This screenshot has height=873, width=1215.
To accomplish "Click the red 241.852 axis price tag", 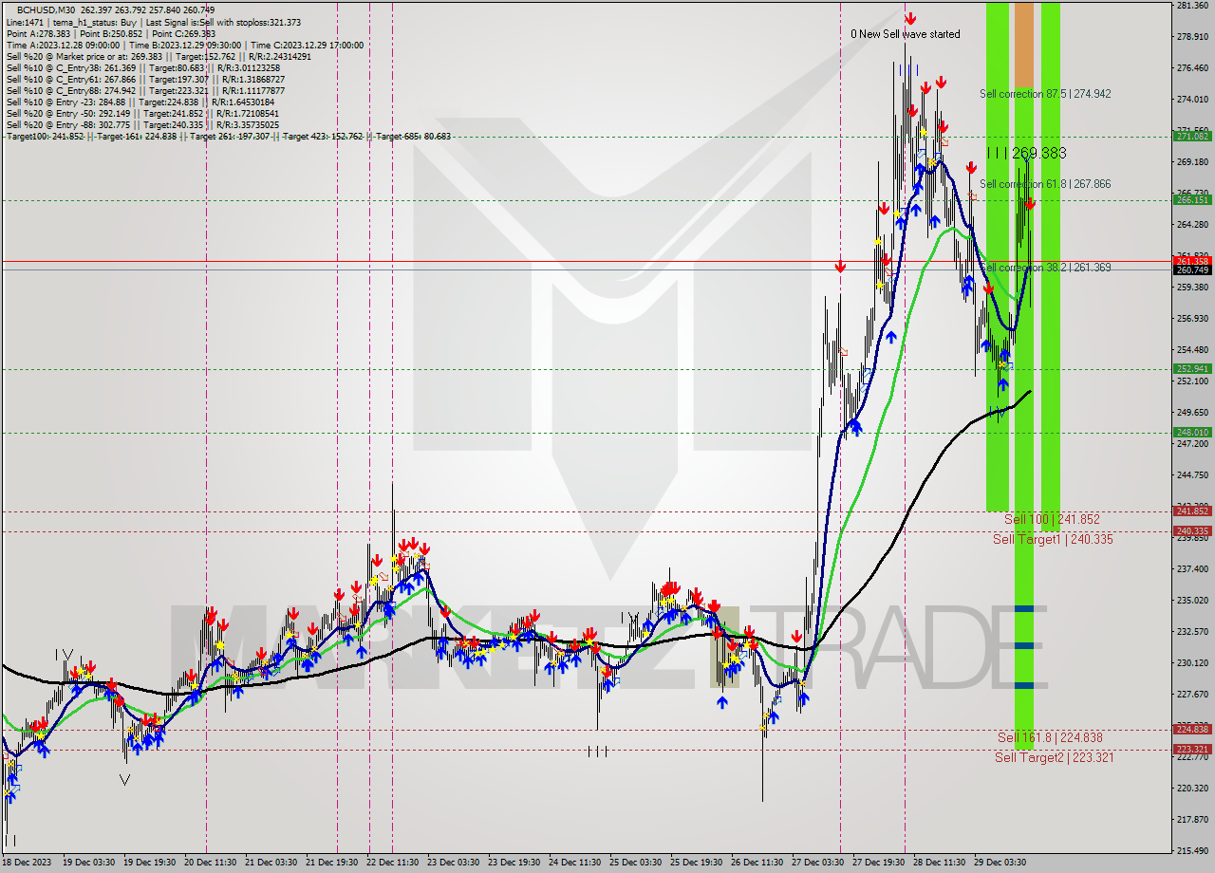I will click(1192, 511).
